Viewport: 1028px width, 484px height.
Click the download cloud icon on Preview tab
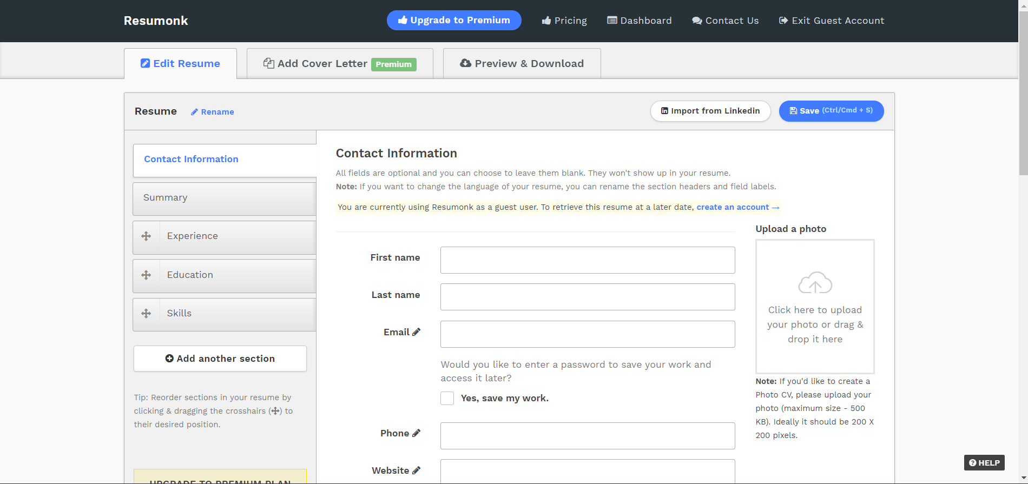pos(465,63)
